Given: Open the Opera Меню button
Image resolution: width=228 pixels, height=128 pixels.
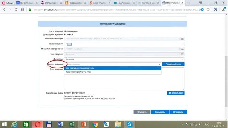Looking at the screenshot, I should (7, 3).
